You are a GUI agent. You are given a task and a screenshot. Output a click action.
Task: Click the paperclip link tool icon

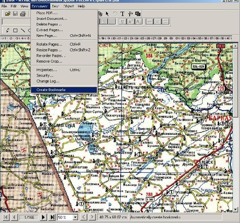(x=100, y=14)
